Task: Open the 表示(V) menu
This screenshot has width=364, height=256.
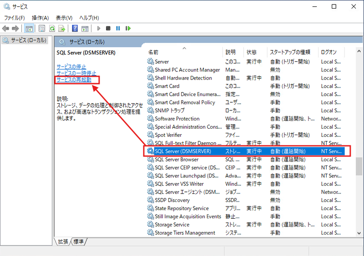Action: pyautogui.click(x=64, y=18)
